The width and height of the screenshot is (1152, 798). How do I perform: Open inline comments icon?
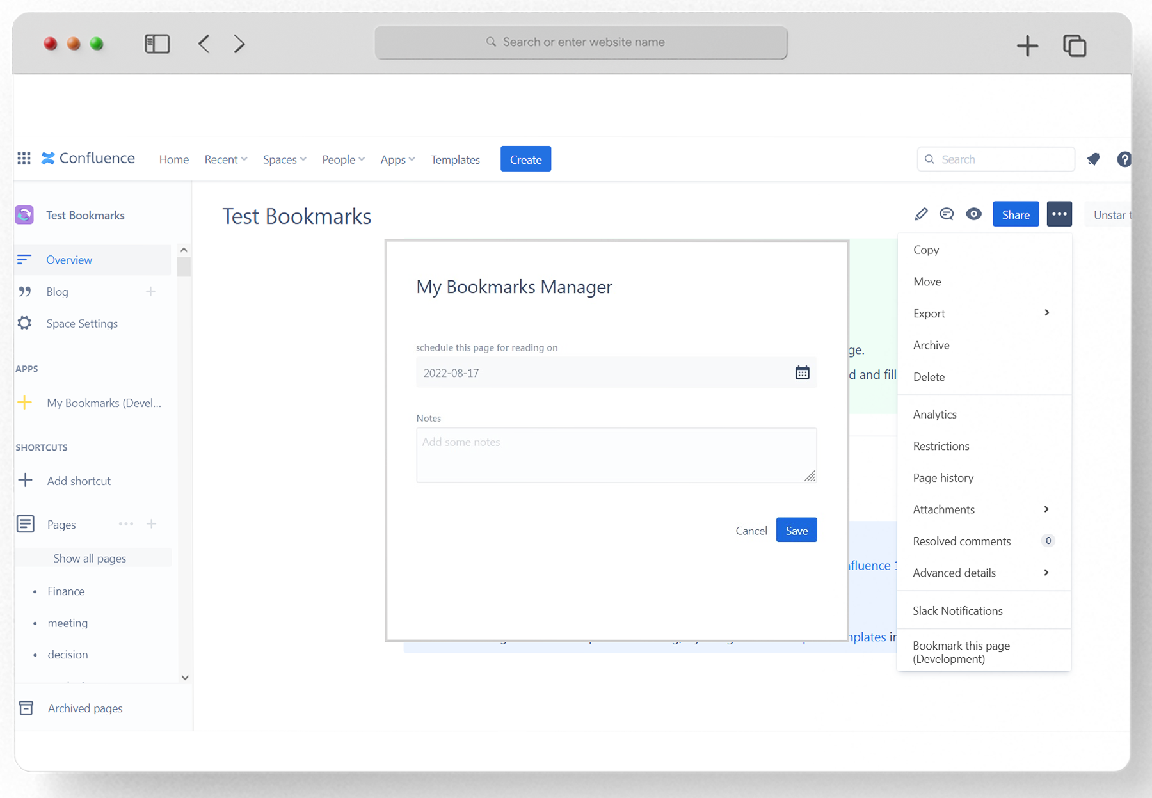[x=947, y=214]
